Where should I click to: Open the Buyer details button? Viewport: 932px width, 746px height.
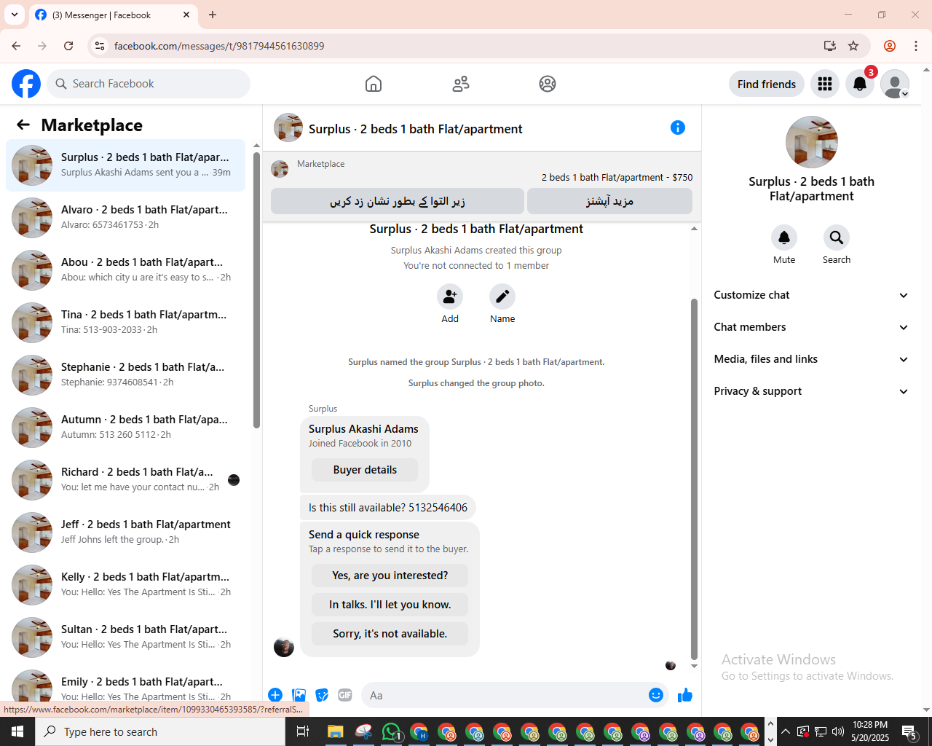[x=365, y=470]
